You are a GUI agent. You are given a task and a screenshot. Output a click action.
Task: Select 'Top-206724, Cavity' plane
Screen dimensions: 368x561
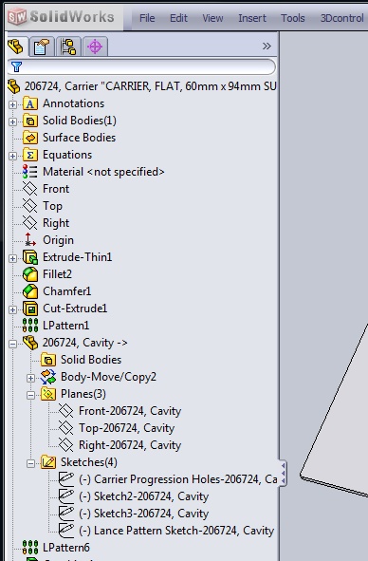pyautogui.click(x=126, y=428)
